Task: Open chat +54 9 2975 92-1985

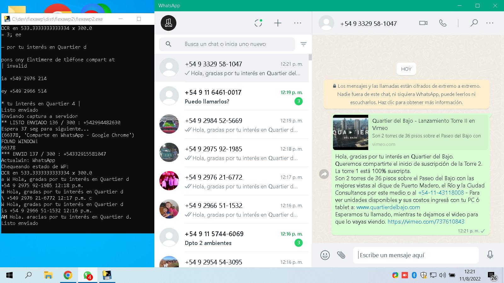Action: pos(232,153)
